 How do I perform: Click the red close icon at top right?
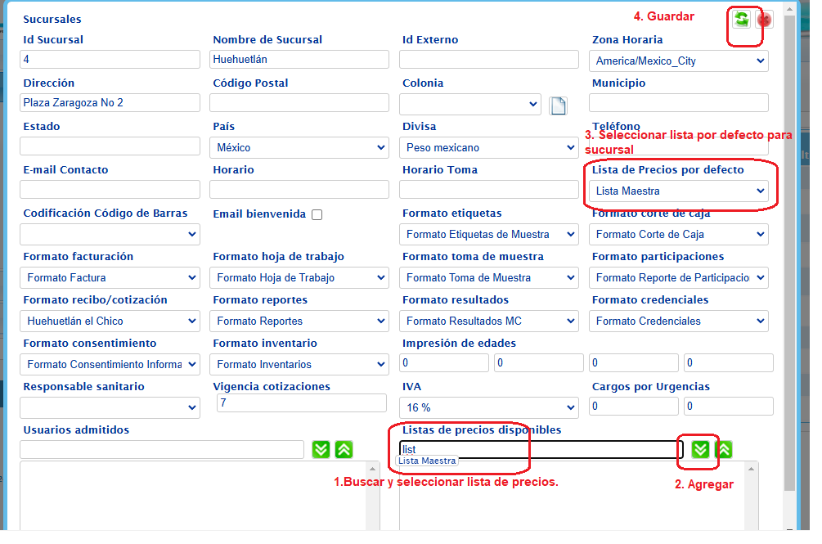(x=764, y=20)
